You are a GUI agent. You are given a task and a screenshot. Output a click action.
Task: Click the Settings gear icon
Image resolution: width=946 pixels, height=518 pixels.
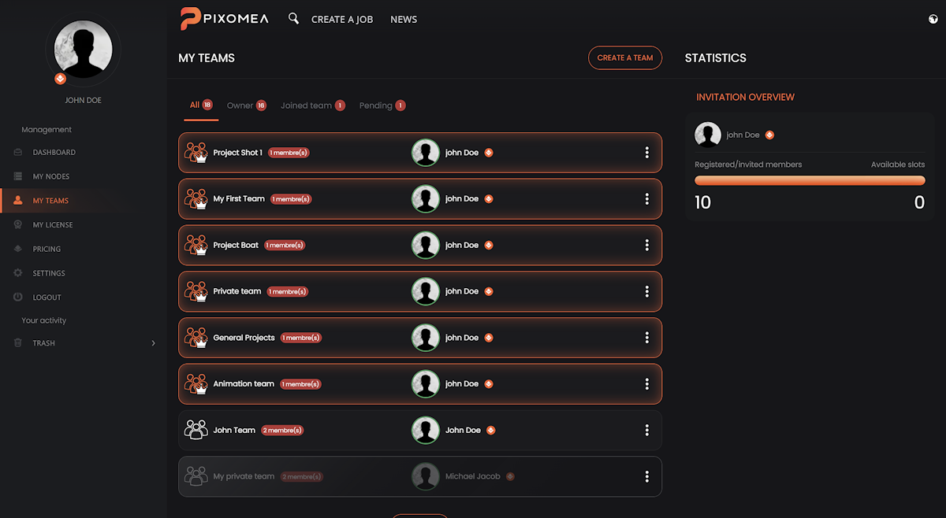coord(18,273)
